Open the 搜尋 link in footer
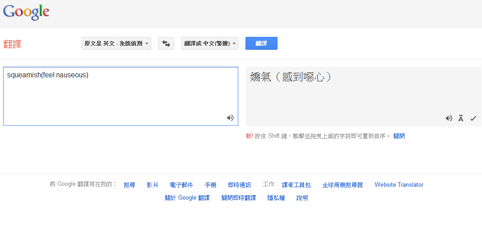 click(130, 185)
